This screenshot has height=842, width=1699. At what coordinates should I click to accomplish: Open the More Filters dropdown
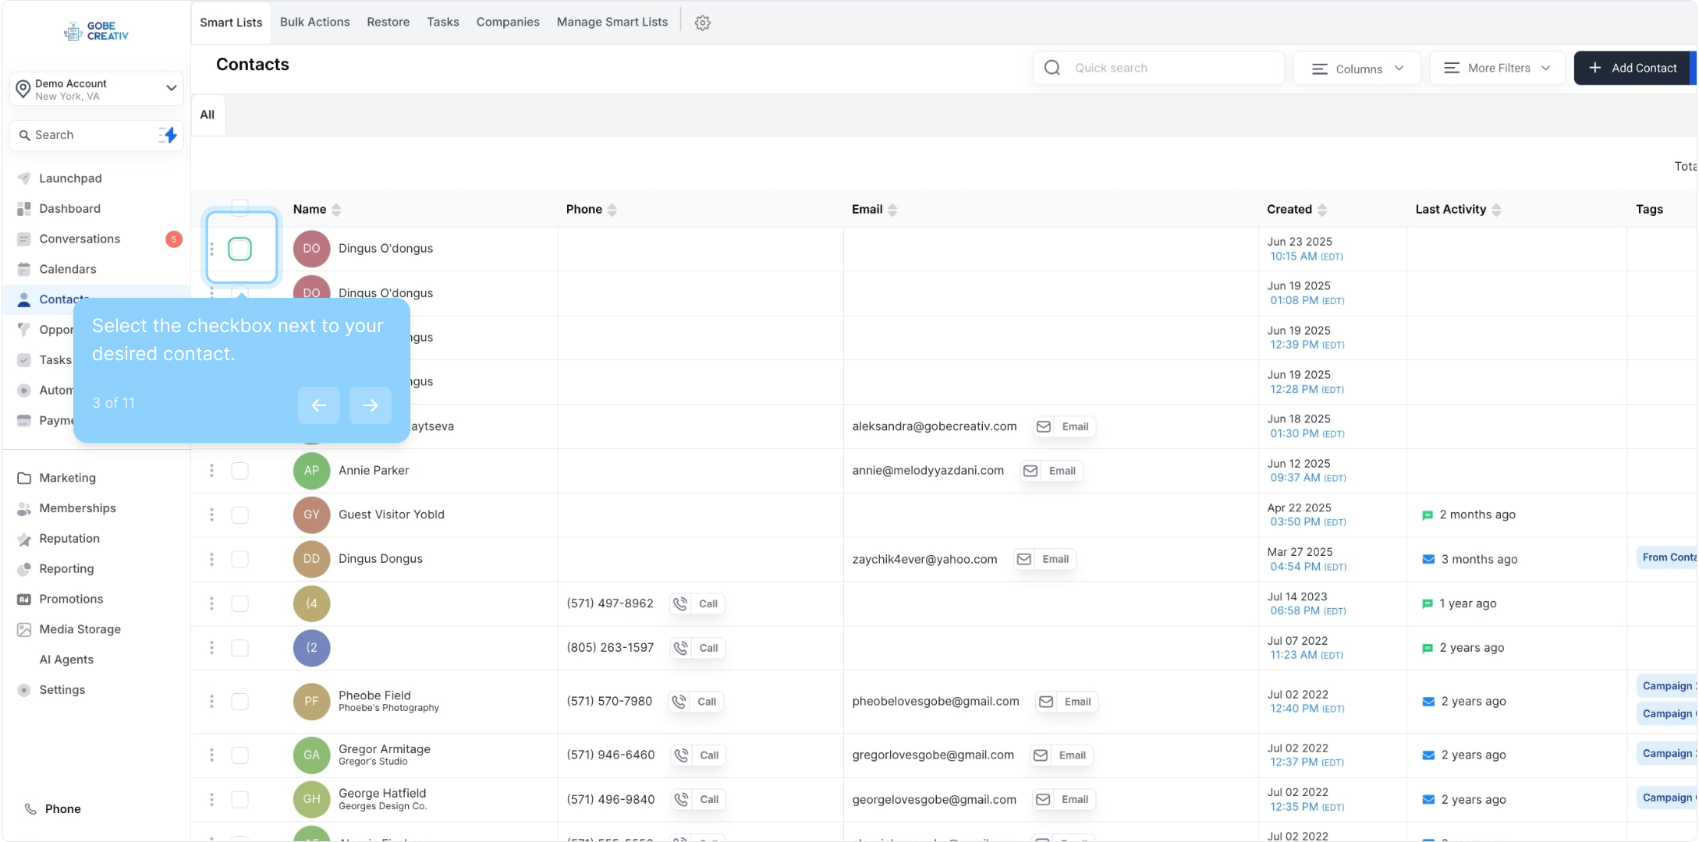tap(1497, 69)
